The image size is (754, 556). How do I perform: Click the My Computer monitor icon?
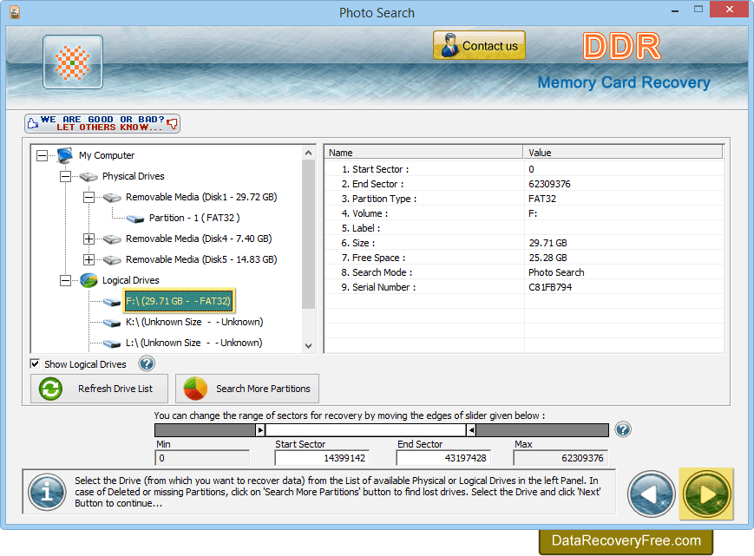click(x=64, y=155)
